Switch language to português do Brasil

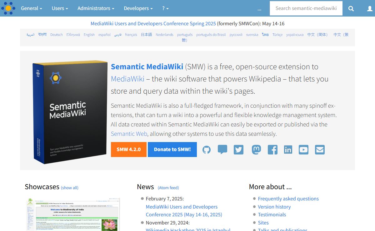tap(211, 35)
